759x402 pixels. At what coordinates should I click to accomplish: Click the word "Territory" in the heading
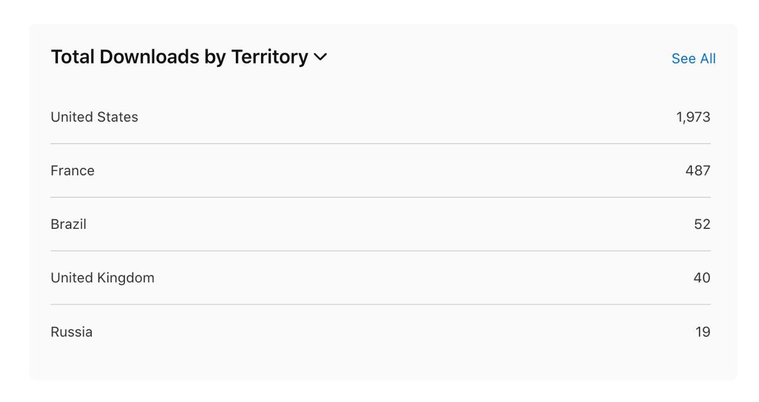tap(269, 57)
